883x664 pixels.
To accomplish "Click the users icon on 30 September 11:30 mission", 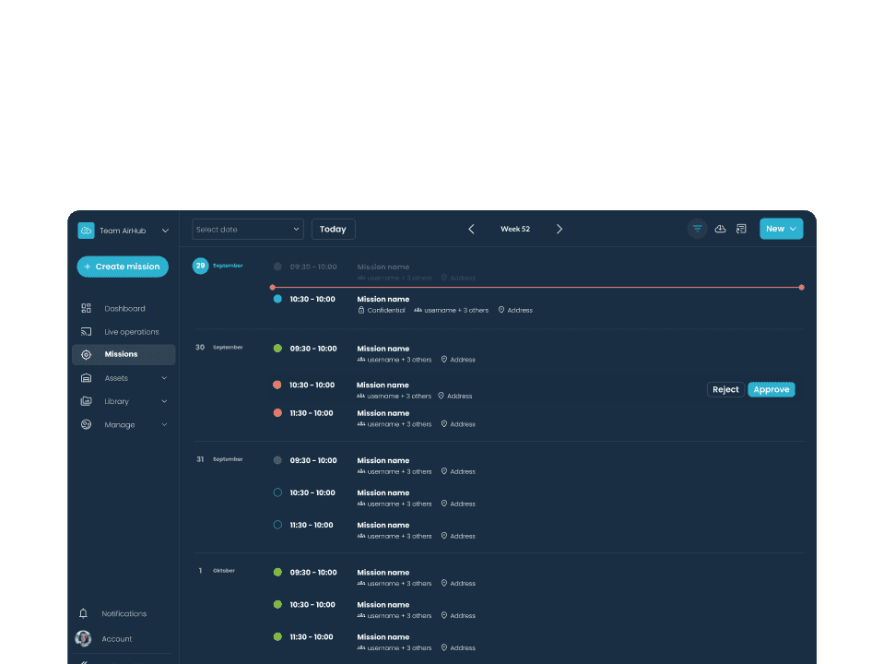I will (x=361, y=424).
